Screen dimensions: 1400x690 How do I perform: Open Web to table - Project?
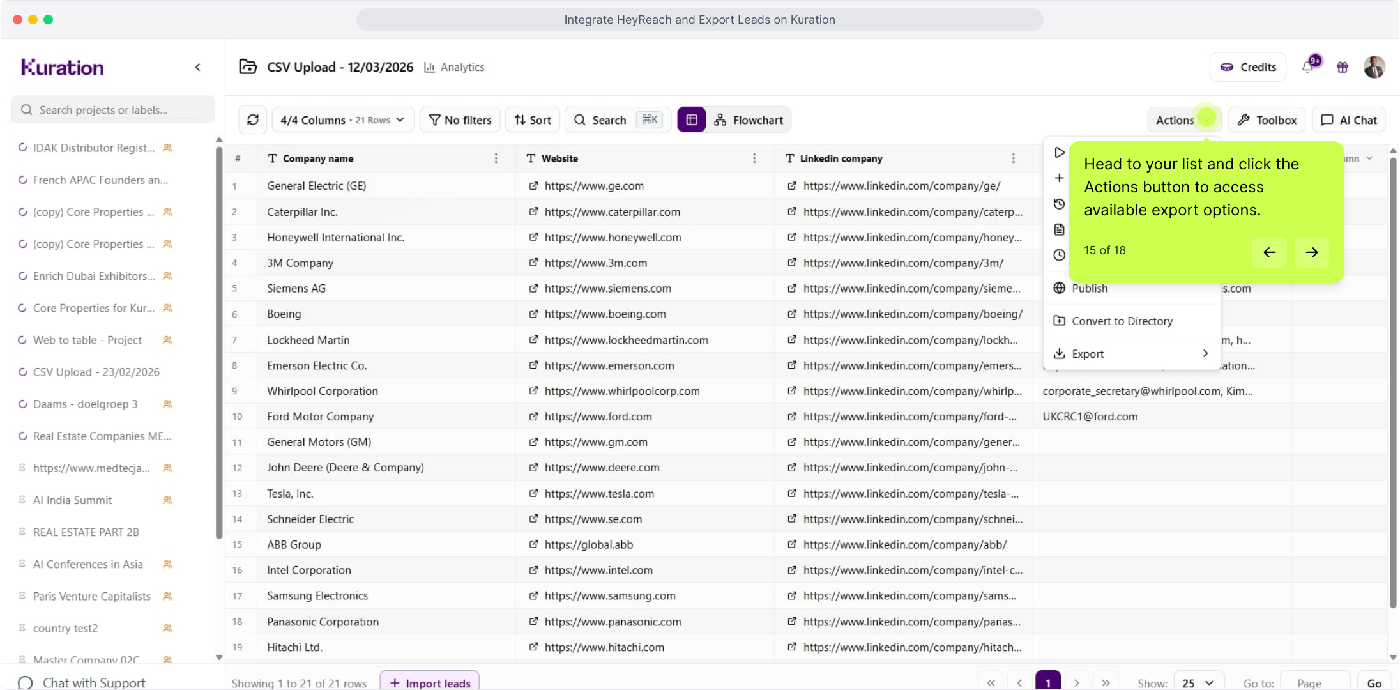[88, 340]
